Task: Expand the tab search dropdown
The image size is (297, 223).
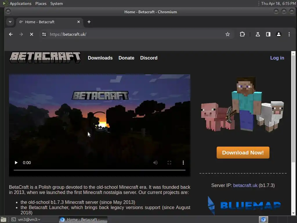Action: 10,22
